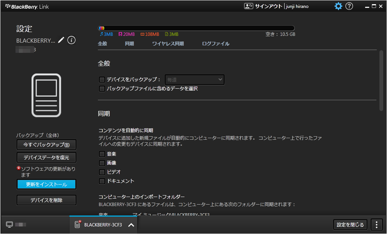Open the 毎週 backup frequency dropdown
Screen dimensions: 387x234
[x=195, y=80]
